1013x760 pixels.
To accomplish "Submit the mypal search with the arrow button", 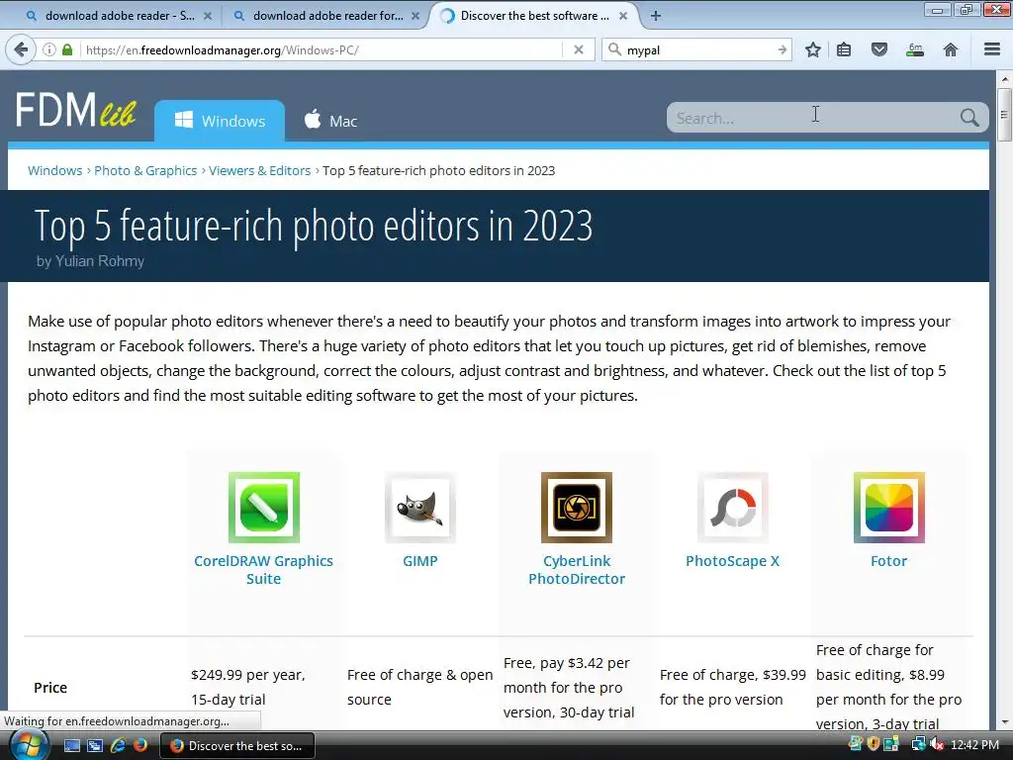I will [782, 49].
